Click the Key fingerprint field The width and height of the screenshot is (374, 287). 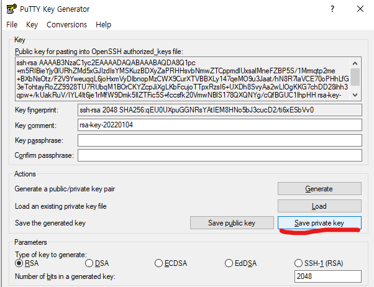pyautogui.click(x=220, y=110)
